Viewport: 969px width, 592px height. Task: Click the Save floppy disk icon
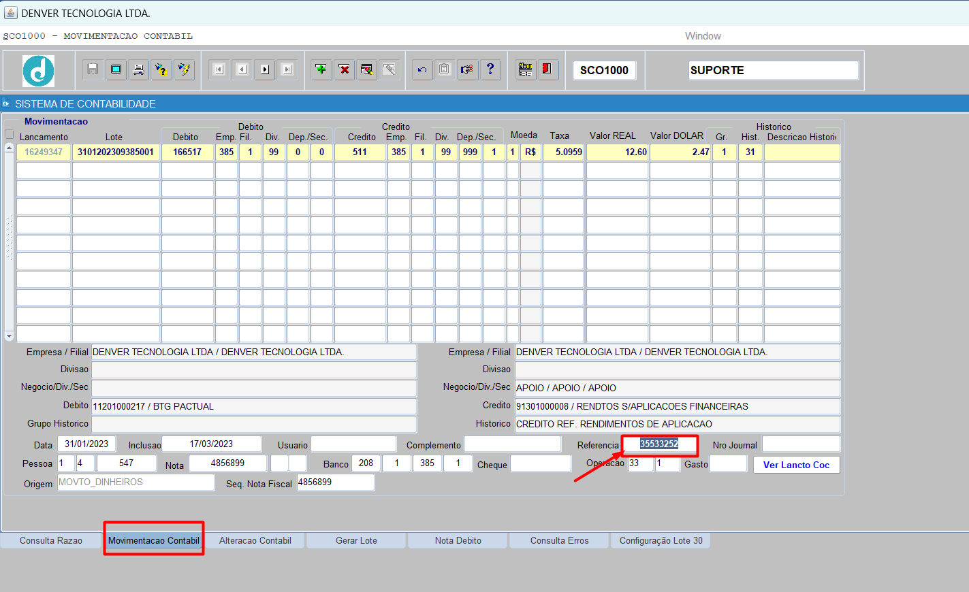93,69
